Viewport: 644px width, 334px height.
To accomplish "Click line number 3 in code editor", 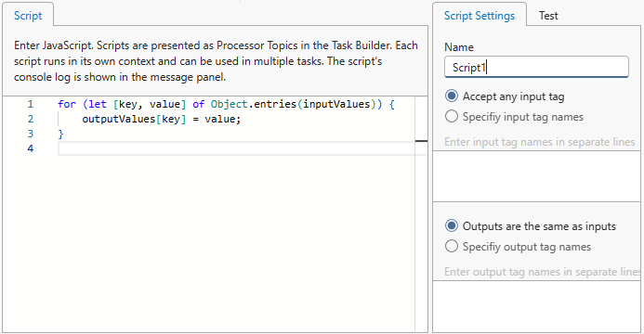I will pos(31,134).
